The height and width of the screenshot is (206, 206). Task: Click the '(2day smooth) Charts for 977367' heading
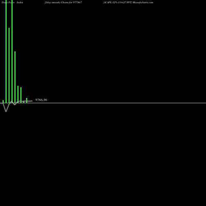pyautogui.click(x=63, y=2)
